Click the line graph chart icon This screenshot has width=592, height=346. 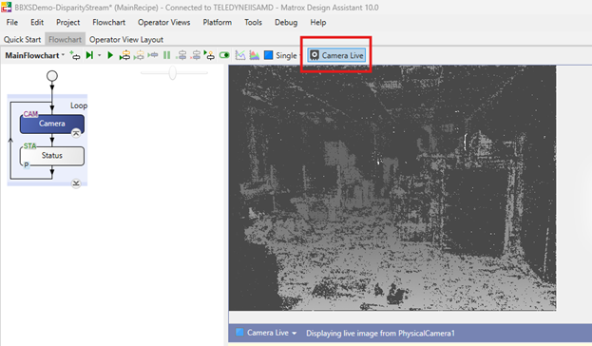coord(240,55)
